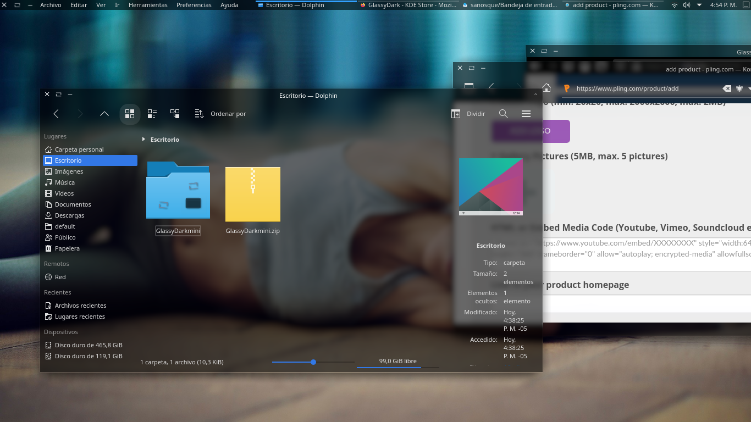Open the Ordenar por sort menu

point(220,114)
